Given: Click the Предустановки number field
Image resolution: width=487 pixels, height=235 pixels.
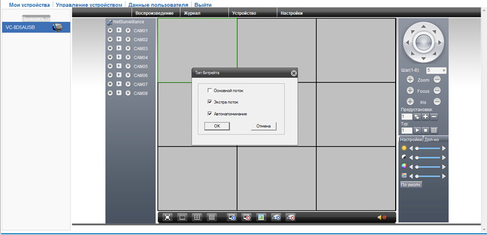Looking at the screenshot, I should 407,117.
